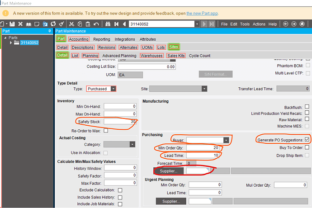The height and width of the screenshot is (208, 312).
Task: Open the Cycle Count tab
Action: [199, 56]
